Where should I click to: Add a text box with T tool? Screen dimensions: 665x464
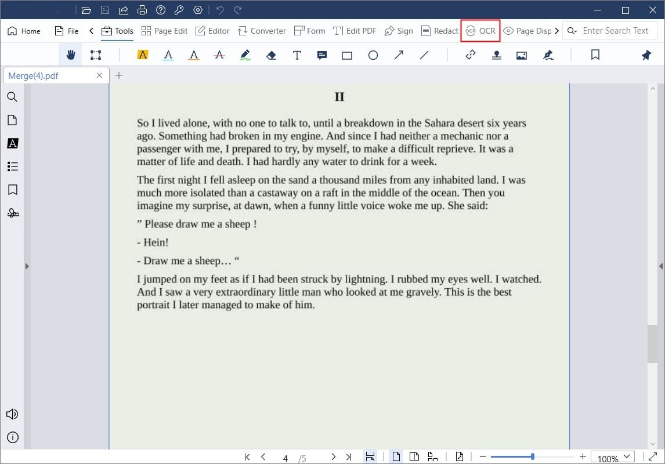click(x=297, y=55)
